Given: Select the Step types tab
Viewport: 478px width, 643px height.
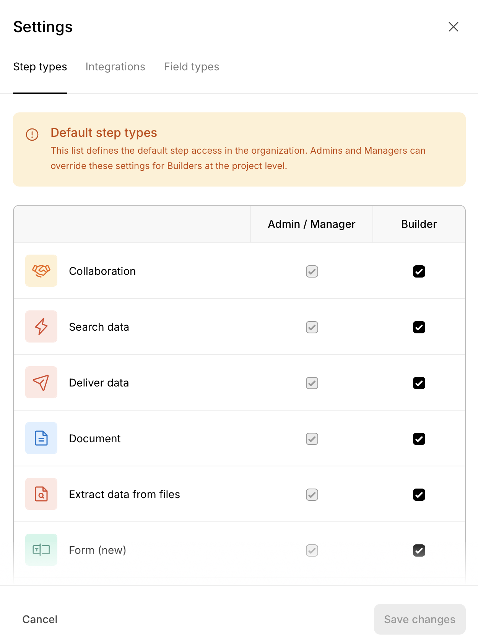Looking at the screenshot, I should 40,67.
